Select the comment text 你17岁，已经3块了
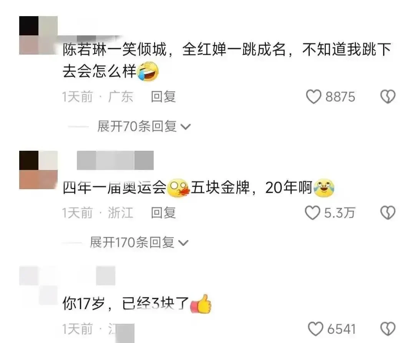Image resolution: width=415 pixels, height=343 pixels. [126, 303]
